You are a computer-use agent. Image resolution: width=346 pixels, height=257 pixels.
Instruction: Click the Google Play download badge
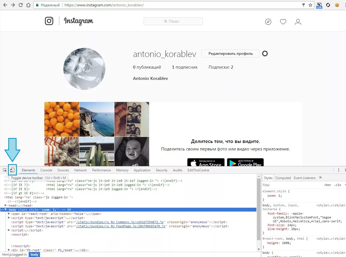click(245, 162)
